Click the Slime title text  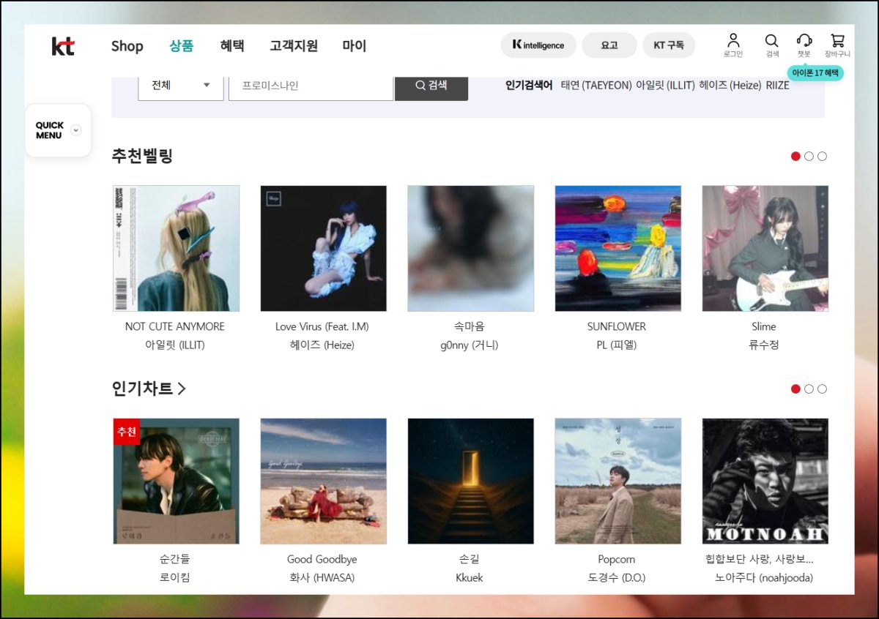click(764, 326)
